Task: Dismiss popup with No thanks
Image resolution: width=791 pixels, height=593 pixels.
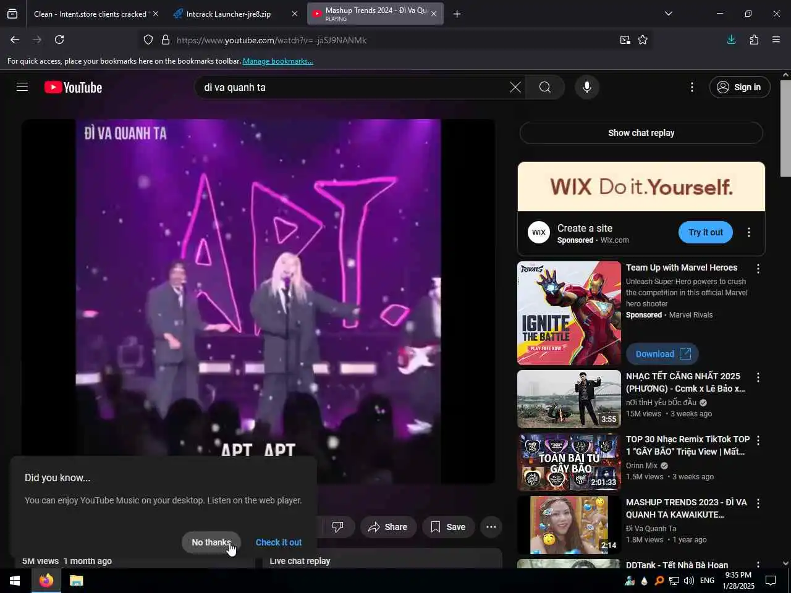Action: point(211,542)
